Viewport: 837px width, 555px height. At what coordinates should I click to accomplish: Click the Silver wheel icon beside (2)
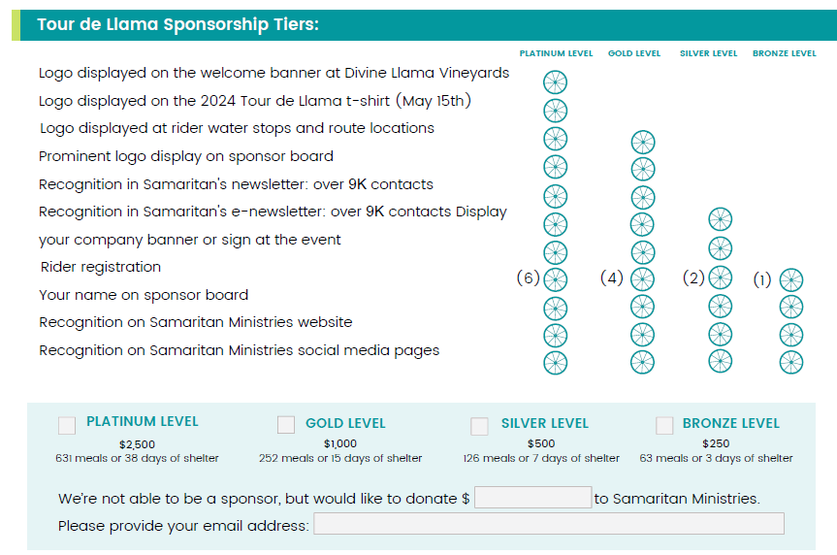point(720,278)
